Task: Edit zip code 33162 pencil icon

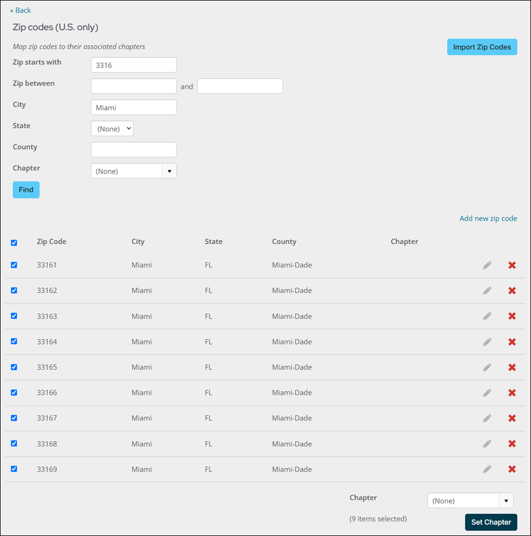Action: click(487, 290)
